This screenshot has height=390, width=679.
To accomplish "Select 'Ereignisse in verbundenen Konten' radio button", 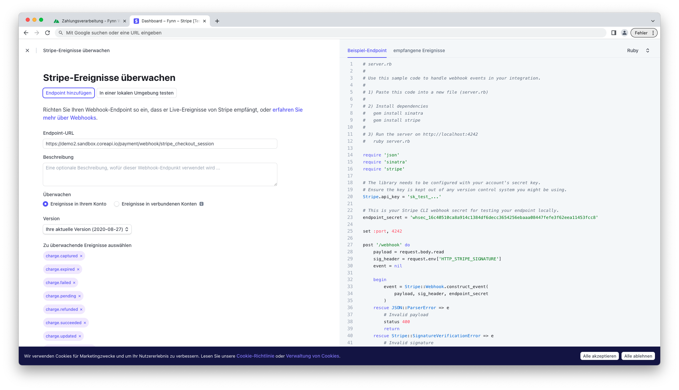I will 117,204.
